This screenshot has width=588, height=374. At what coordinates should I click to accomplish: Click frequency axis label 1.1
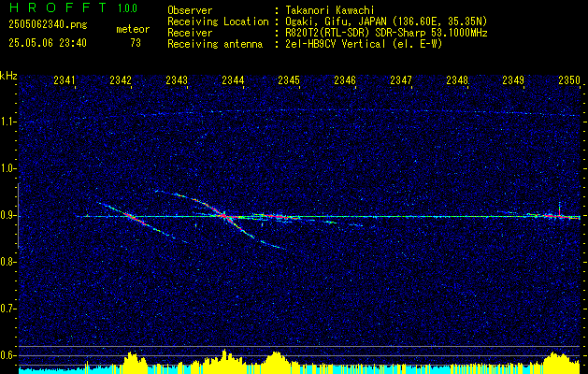8,122
